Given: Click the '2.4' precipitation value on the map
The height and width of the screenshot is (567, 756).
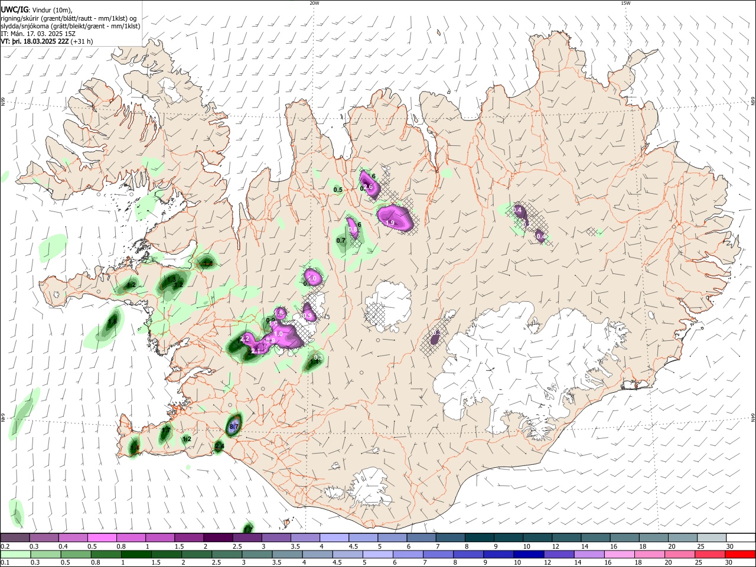Looking at the screenshot, I should pyautogui.click(x=219, y=446).
